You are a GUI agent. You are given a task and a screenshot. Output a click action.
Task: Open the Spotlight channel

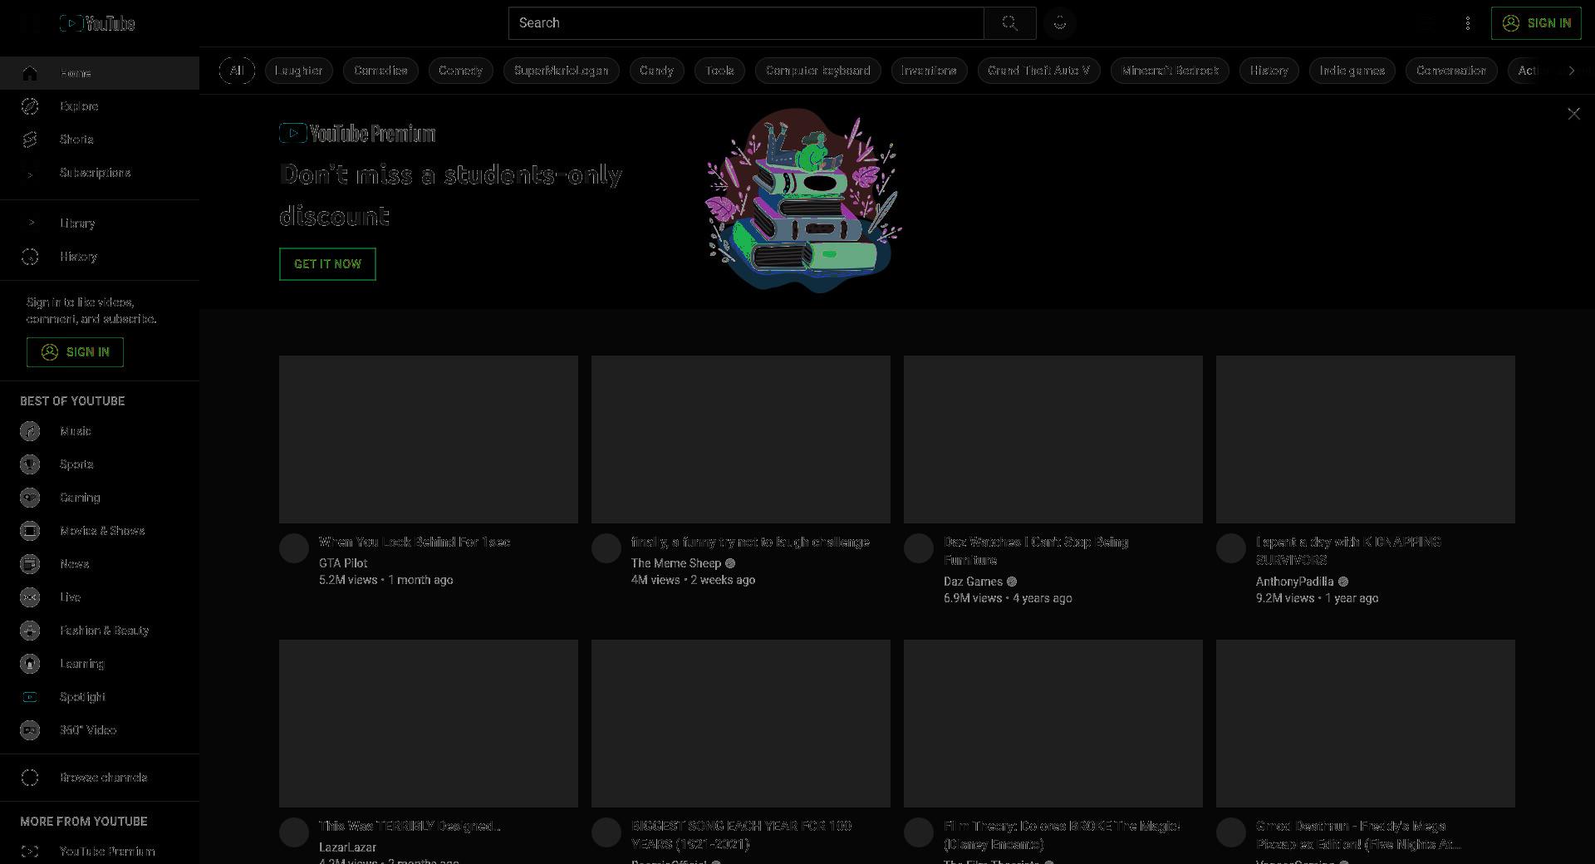[x=100, y=697]
